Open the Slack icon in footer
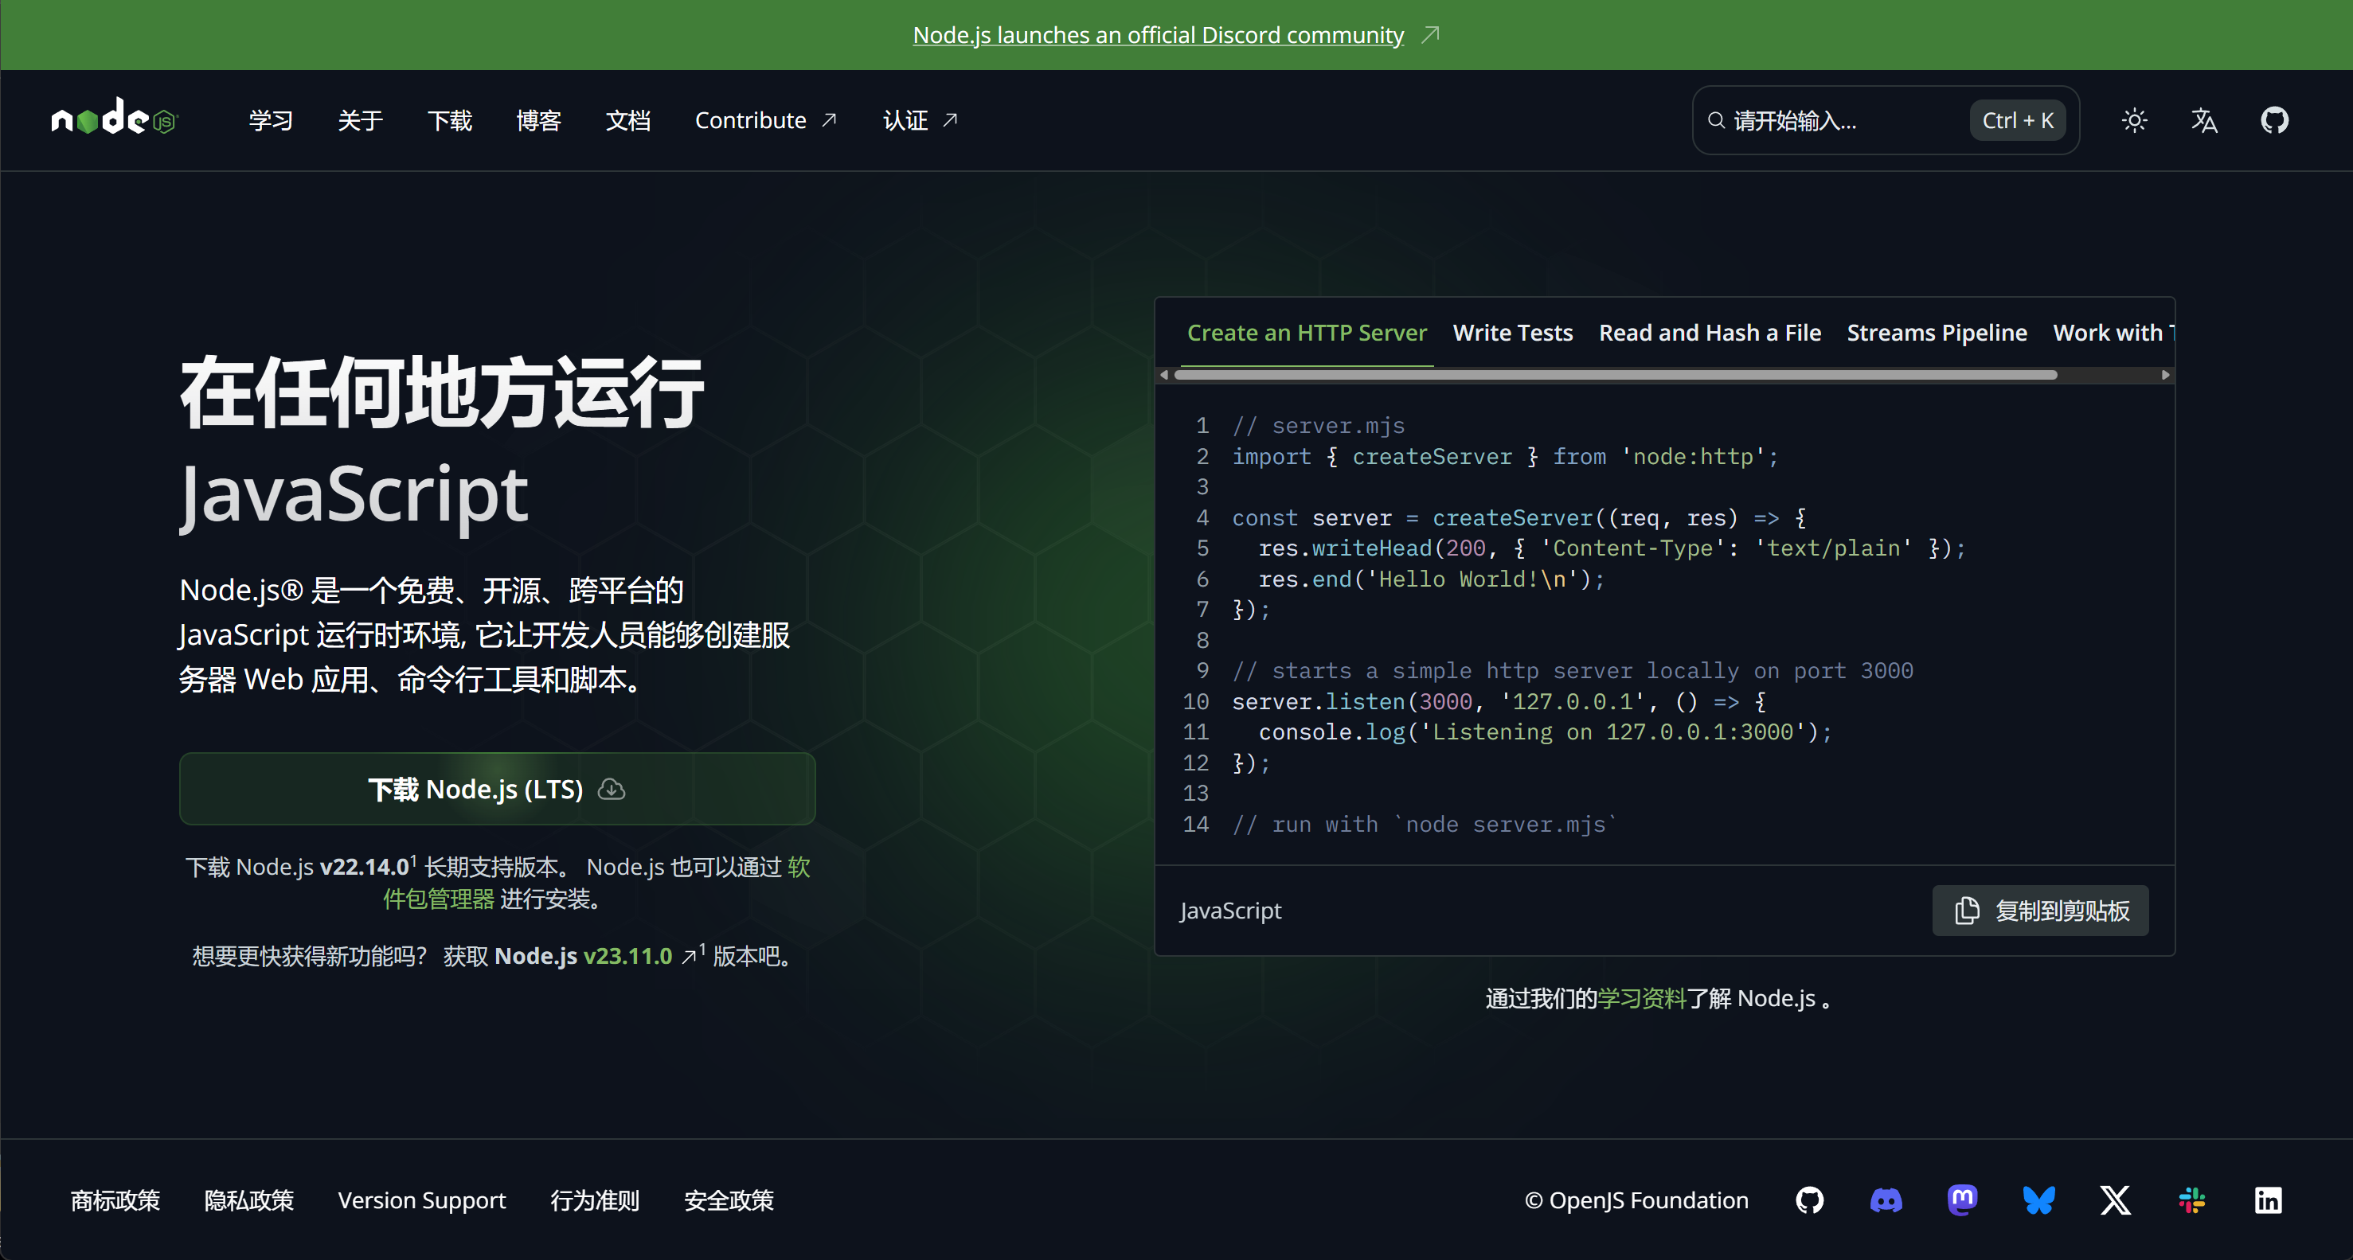This screenshot has height=1260, width=2353. [x=2191, y=1200]
